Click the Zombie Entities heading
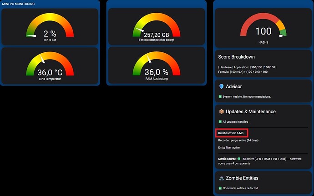314x196 pixels. [242, 178]
